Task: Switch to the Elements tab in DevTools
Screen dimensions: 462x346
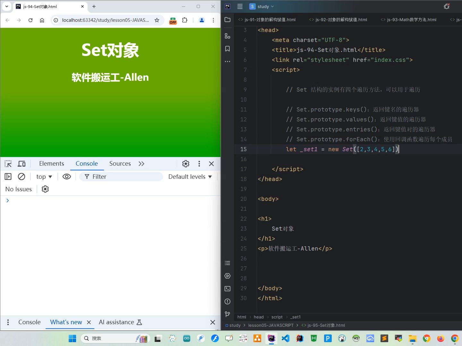Action: [52, 164]
